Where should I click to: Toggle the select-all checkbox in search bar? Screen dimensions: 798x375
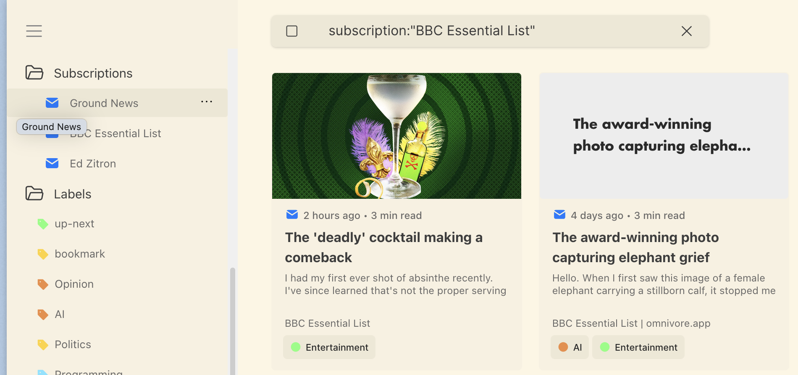(x=292, y=31)
